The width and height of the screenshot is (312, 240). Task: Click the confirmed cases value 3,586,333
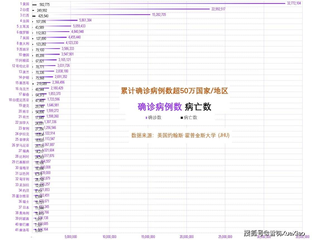tap(68, 48)
